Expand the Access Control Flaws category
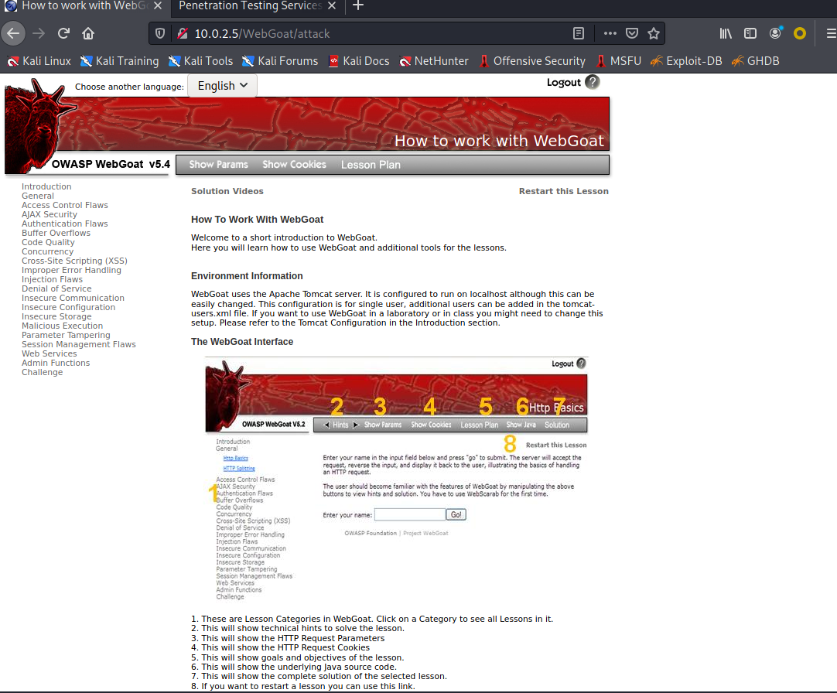This screenshot has height=693, width=837. pos(64,205)
